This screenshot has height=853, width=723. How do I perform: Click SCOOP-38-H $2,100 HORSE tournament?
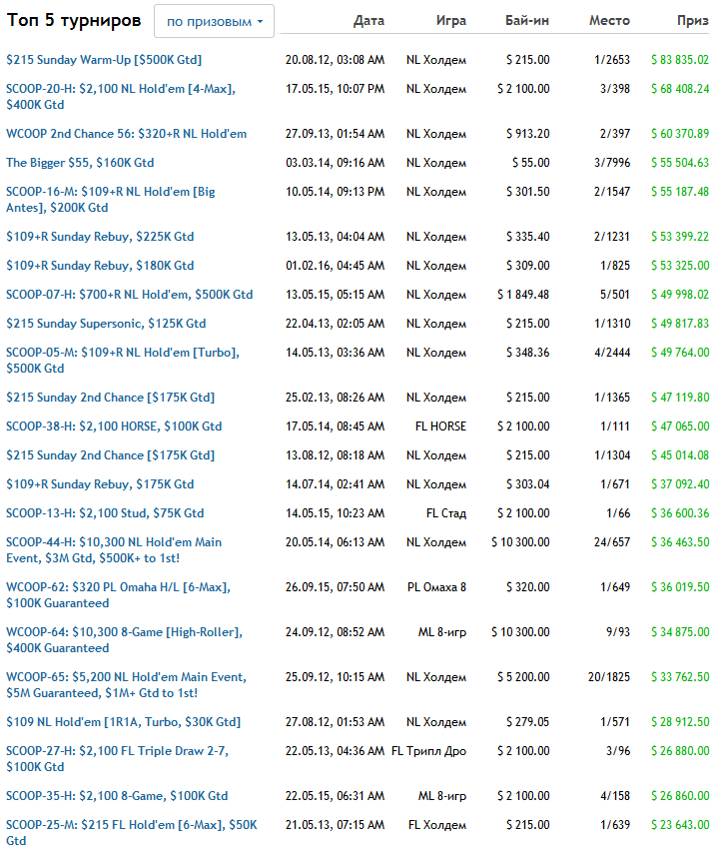click(114, 426)
